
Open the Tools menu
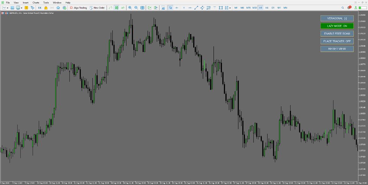pyautogui.click(x=46, y=3)
